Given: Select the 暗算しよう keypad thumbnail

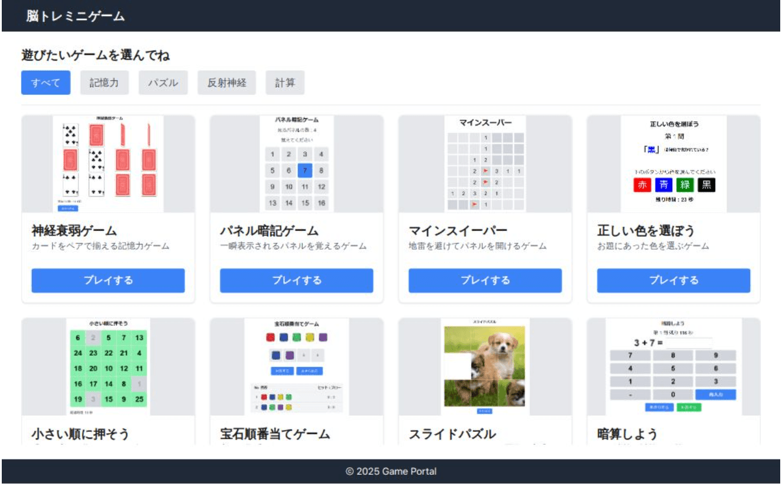Looking at the screenshot, I should coord(673,367).
